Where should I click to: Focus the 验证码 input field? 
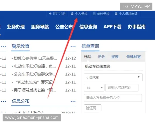pyautogui.click(x=92, y=108)
